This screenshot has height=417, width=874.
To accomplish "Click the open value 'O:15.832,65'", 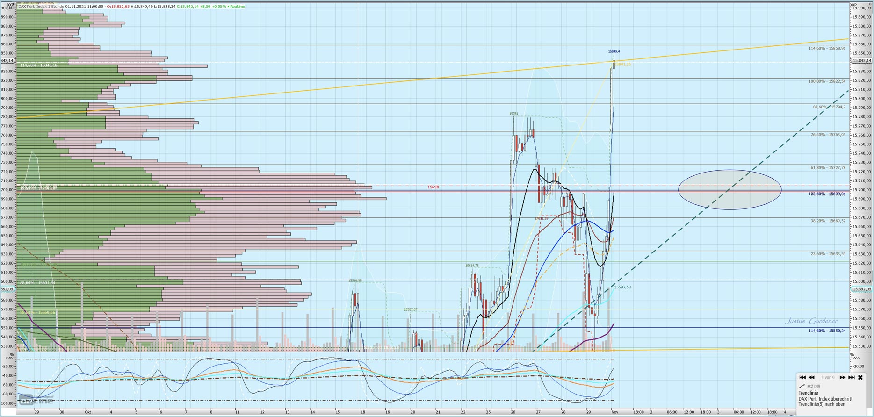I will 118,7.
